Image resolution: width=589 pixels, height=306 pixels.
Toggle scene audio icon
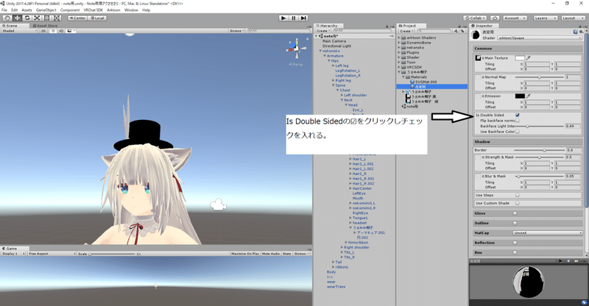coord(61,31)
